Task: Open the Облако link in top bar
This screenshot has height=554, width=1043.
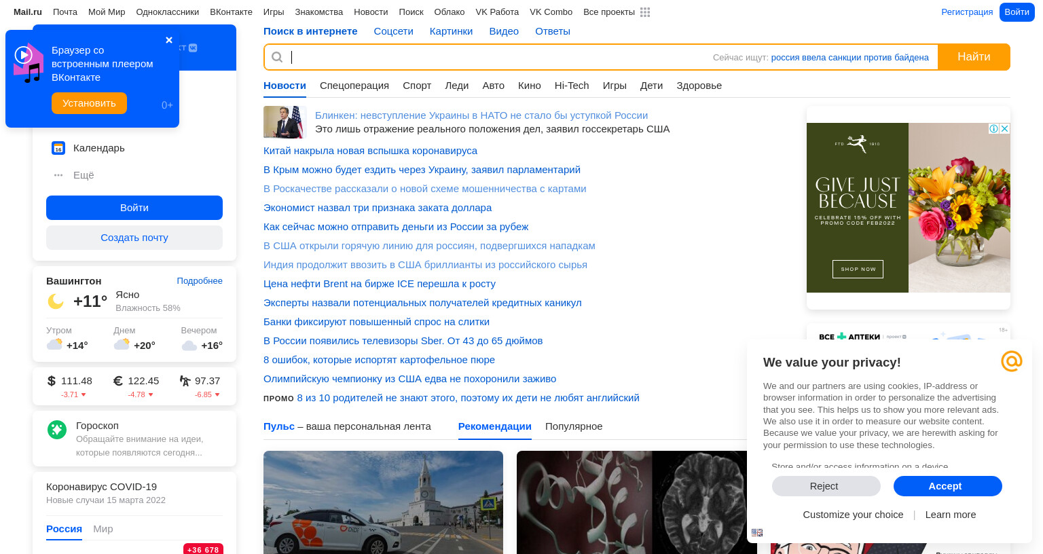Action: tap(450, 12)
